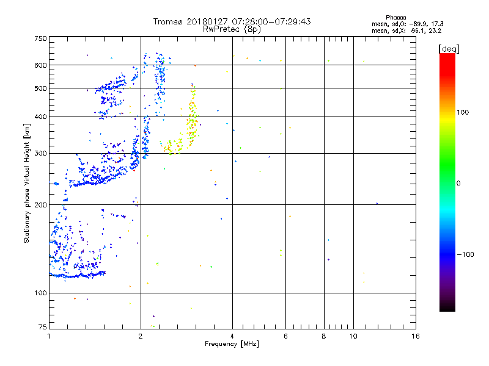Click the "Phases" statistics heading
The height and width of the screenshot is (366, 489).
click(395, 18)
